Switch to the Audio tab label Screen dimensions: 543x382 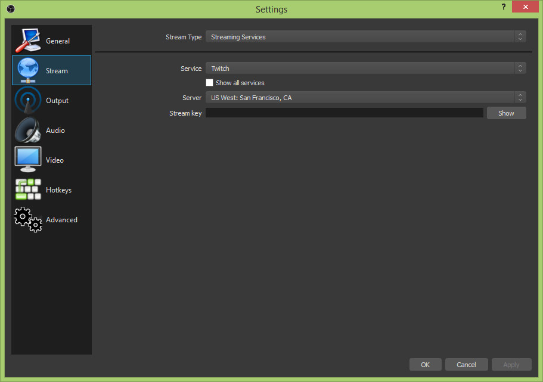(55, 131)
